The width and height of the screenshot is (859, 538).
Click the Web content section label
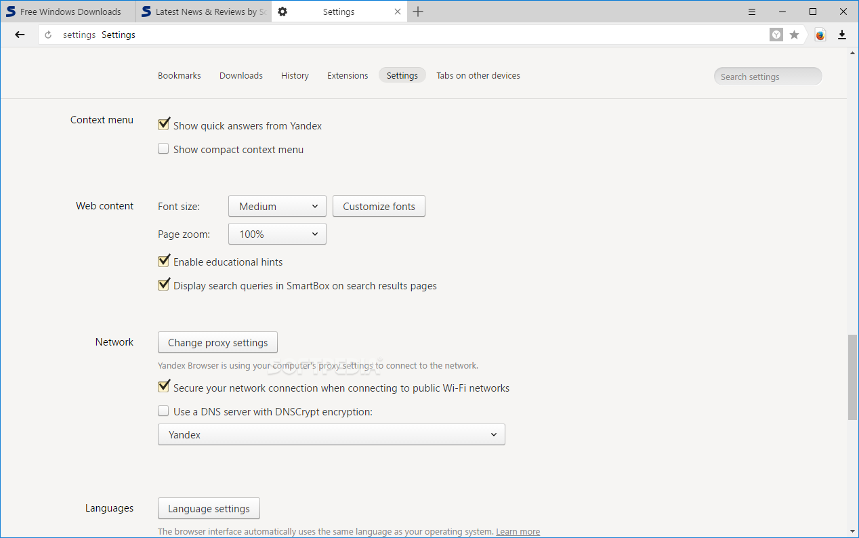[x=105, y=206]
